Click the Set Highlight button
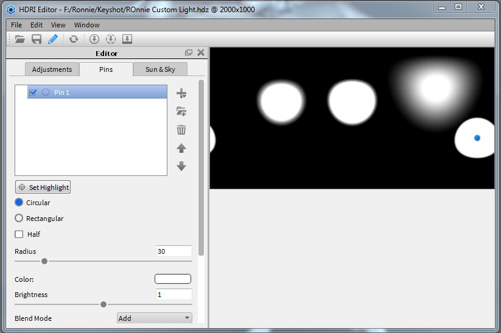 coord(43,188)
